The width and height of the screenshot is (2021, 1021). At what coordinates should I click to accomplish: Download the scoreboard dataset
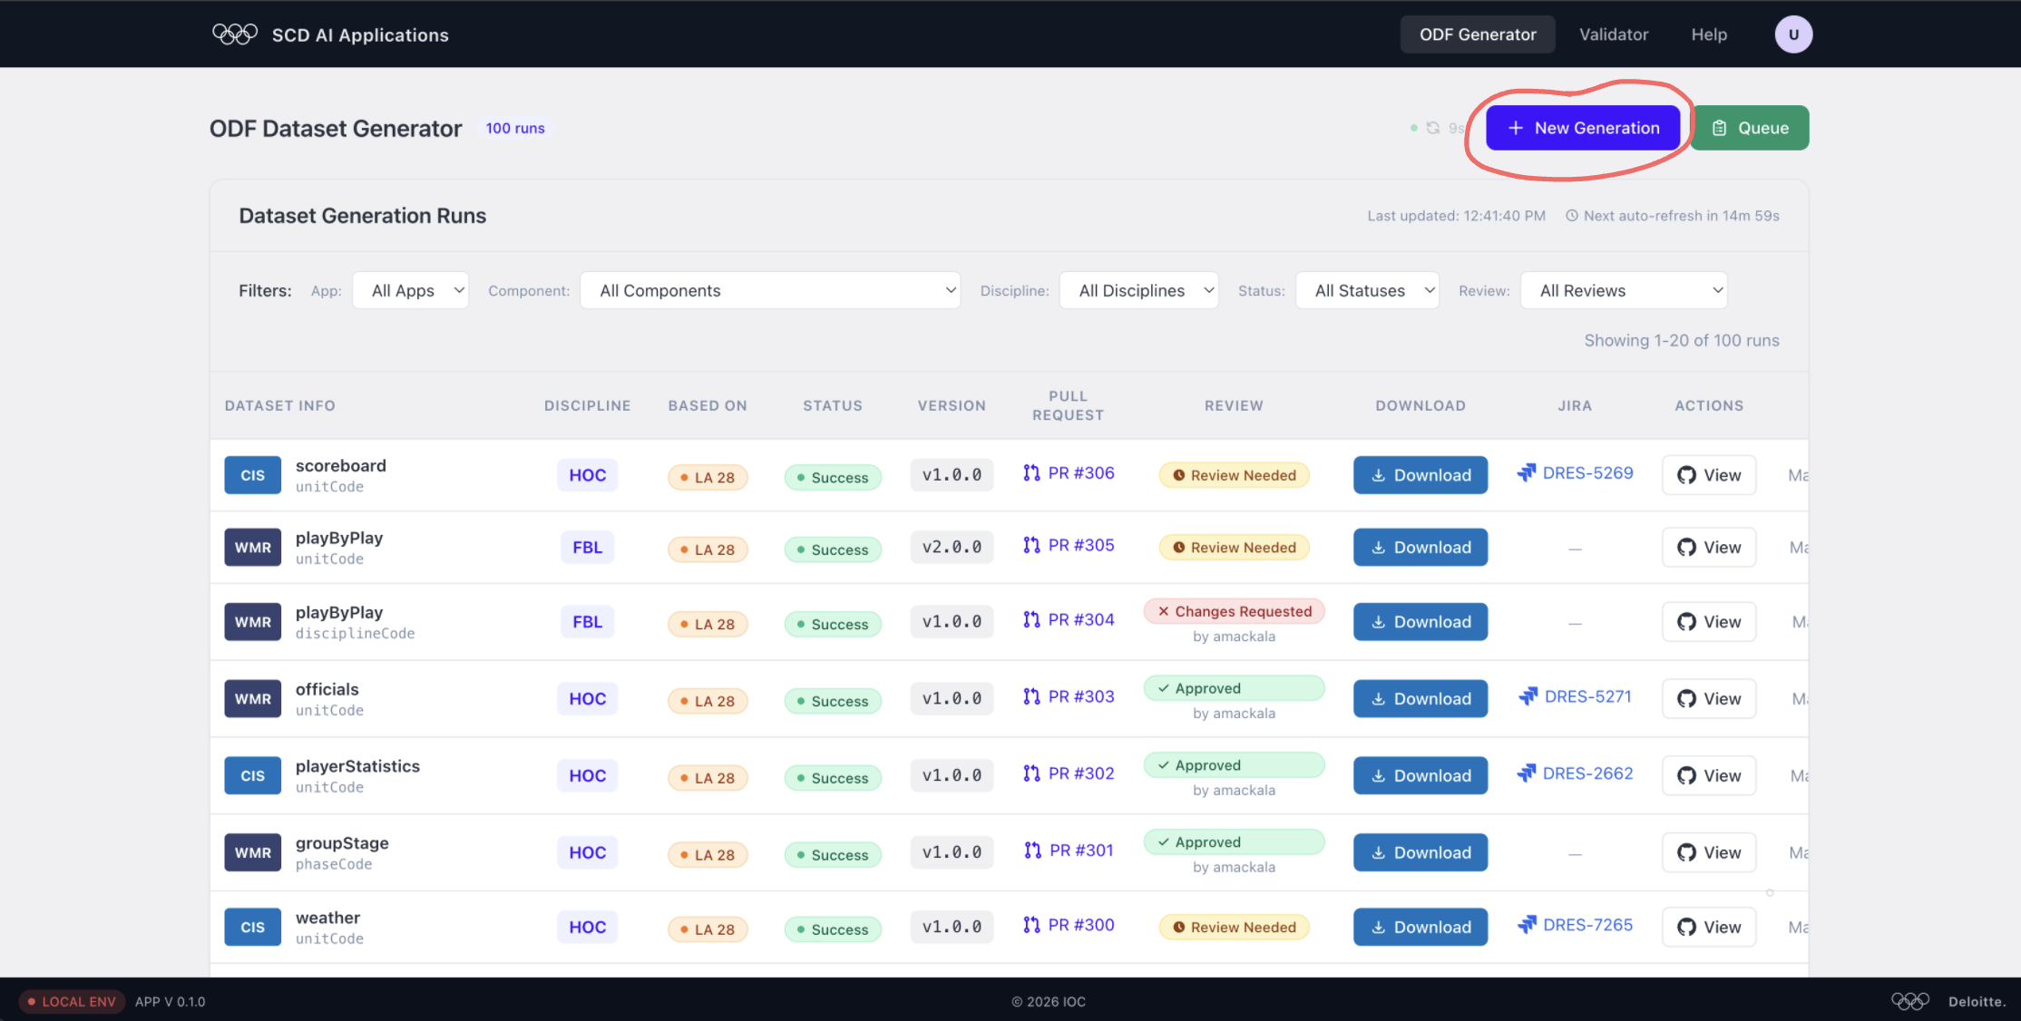click(x=1421, y=475)
